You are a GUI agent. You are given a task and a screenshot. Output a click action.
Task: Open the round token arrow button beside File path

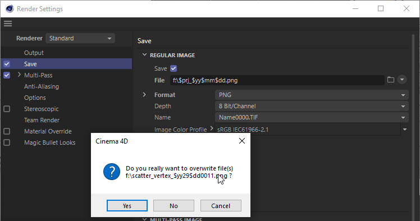tap(402, 80)
